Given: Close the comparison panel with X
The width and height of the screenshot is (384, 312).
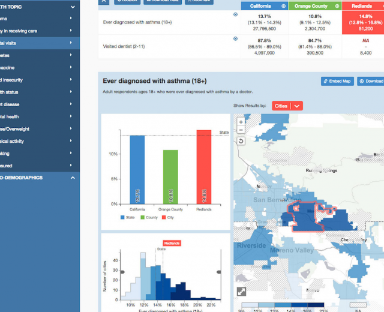Looking at the screenshot, I should point(104,1).
